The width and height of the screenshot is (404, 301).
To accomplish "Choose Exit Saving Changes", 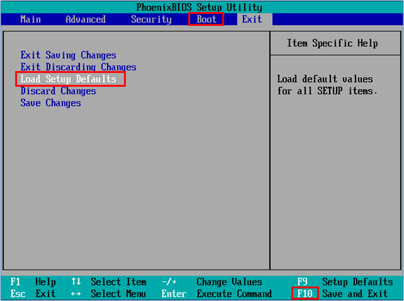I will pyautogui.click(x=68, y=55).
